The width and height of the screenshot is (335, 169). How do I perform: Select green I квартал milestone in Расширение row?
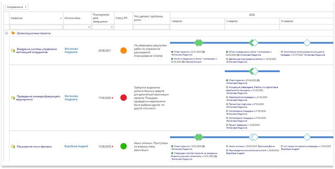click(x=199, y=137)
